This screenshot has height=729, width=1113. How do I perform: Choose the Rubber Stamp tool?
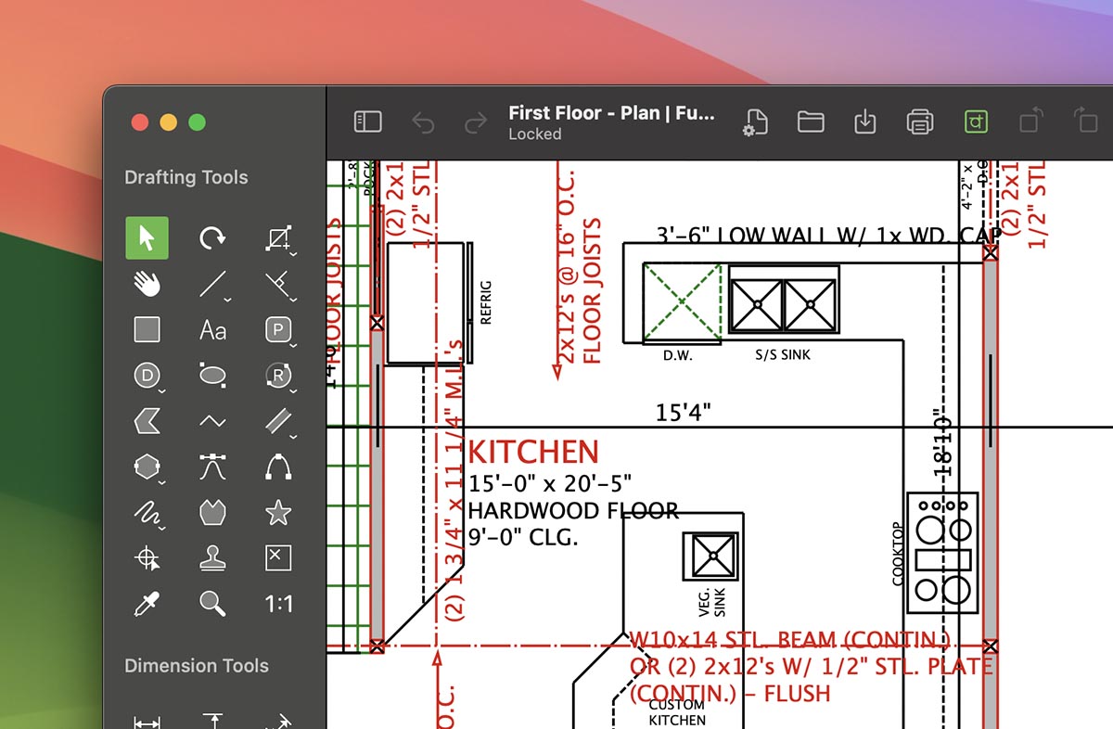(212, 558)
